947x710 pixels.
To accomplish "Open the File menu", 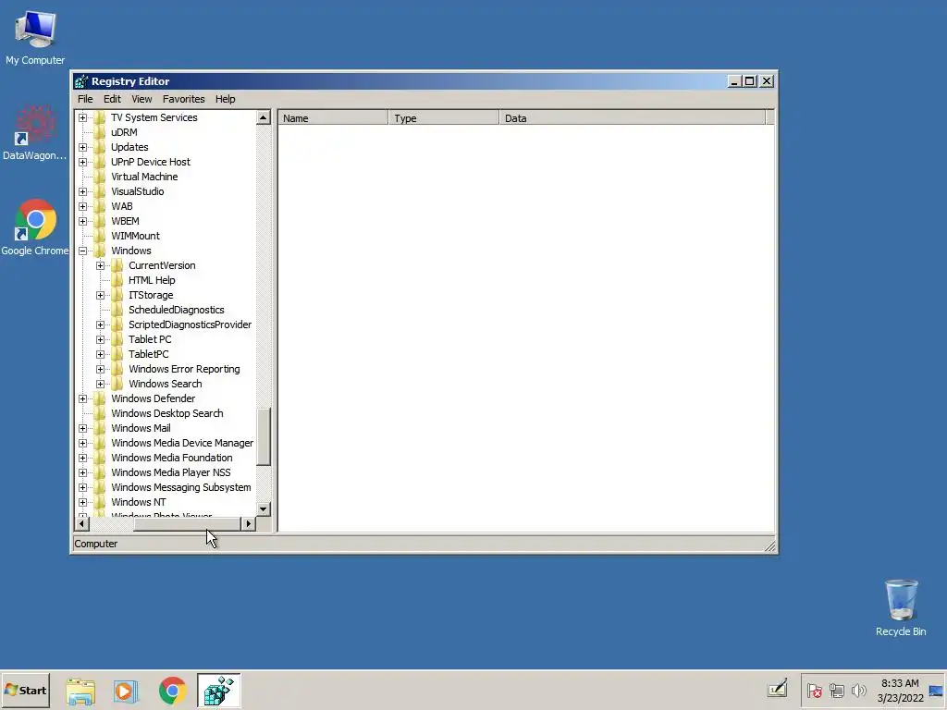I will (85, 99).
